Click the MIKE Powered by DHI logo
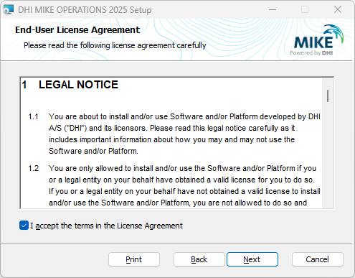 317,40
